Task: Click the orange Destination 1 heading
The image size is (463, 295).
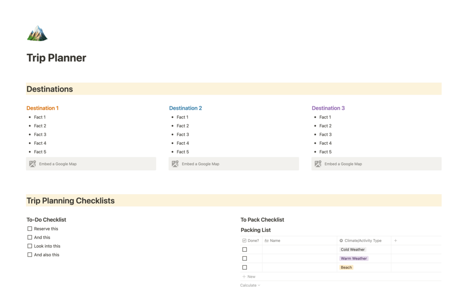Action: click(x=42, y=108)
